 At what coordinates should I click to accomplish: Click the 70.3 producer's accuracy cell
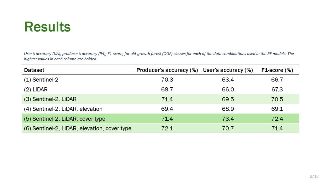click(x=167, y=80)
